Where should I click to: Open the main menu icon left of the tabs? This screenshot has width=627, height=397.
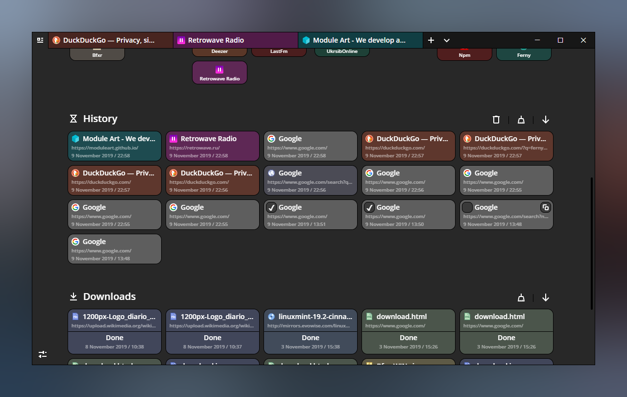point(40,40)
